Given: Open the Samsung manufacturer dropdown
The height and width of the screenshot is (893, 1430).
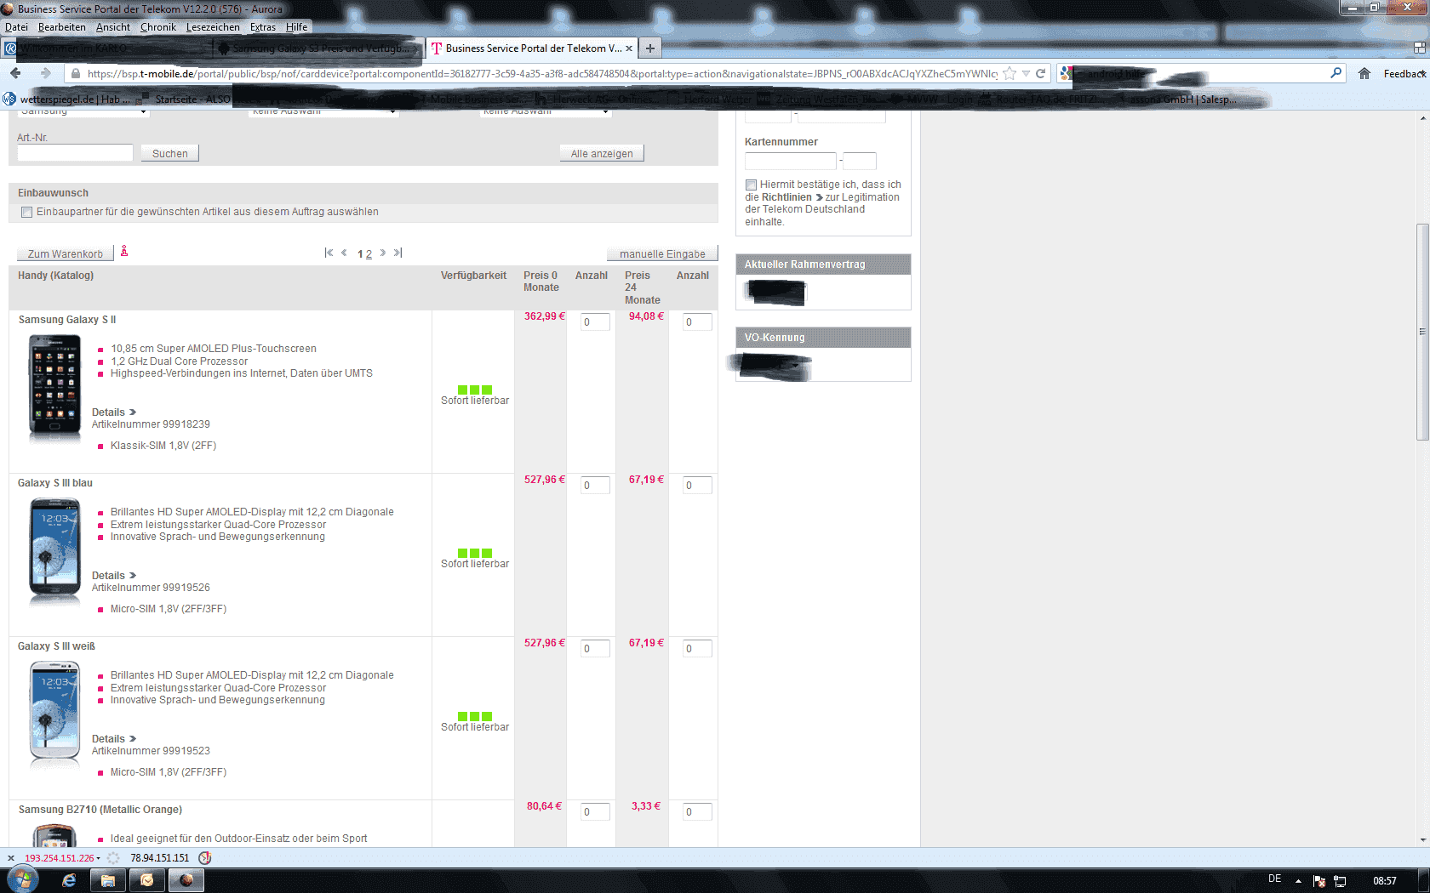Looking at the screenshot, I should [x=83, y=111].
